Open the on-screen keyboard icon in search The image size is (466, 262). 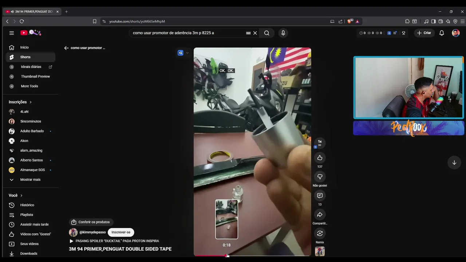pyautogui.click(x=248, y=33)
